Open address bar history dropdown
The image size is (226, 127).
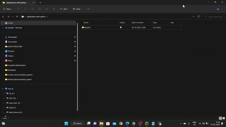pos(194,17)
